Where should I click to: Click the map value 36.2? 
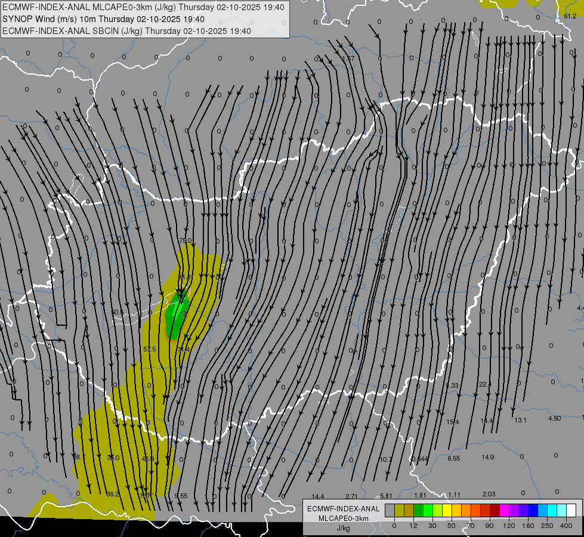(x=113, y=494)
